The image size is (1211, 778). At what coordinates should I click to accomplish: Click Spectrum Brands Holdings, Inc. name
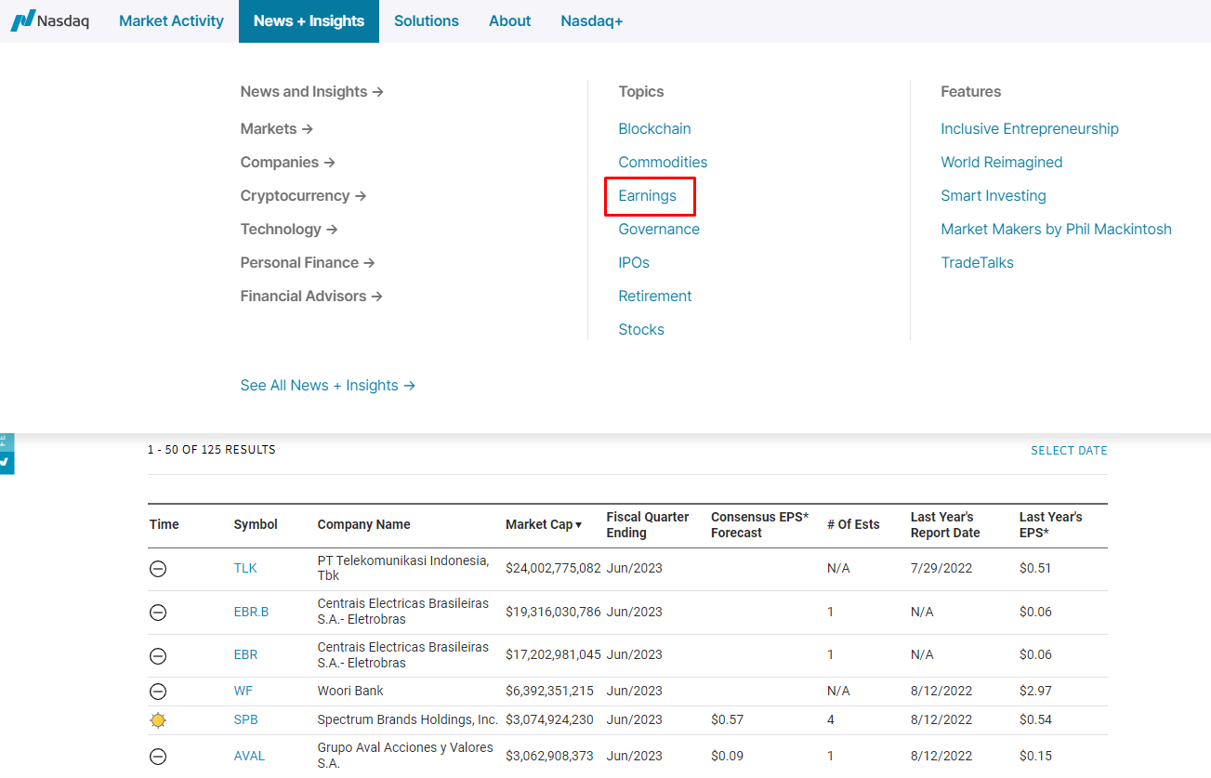pos(408,719)
